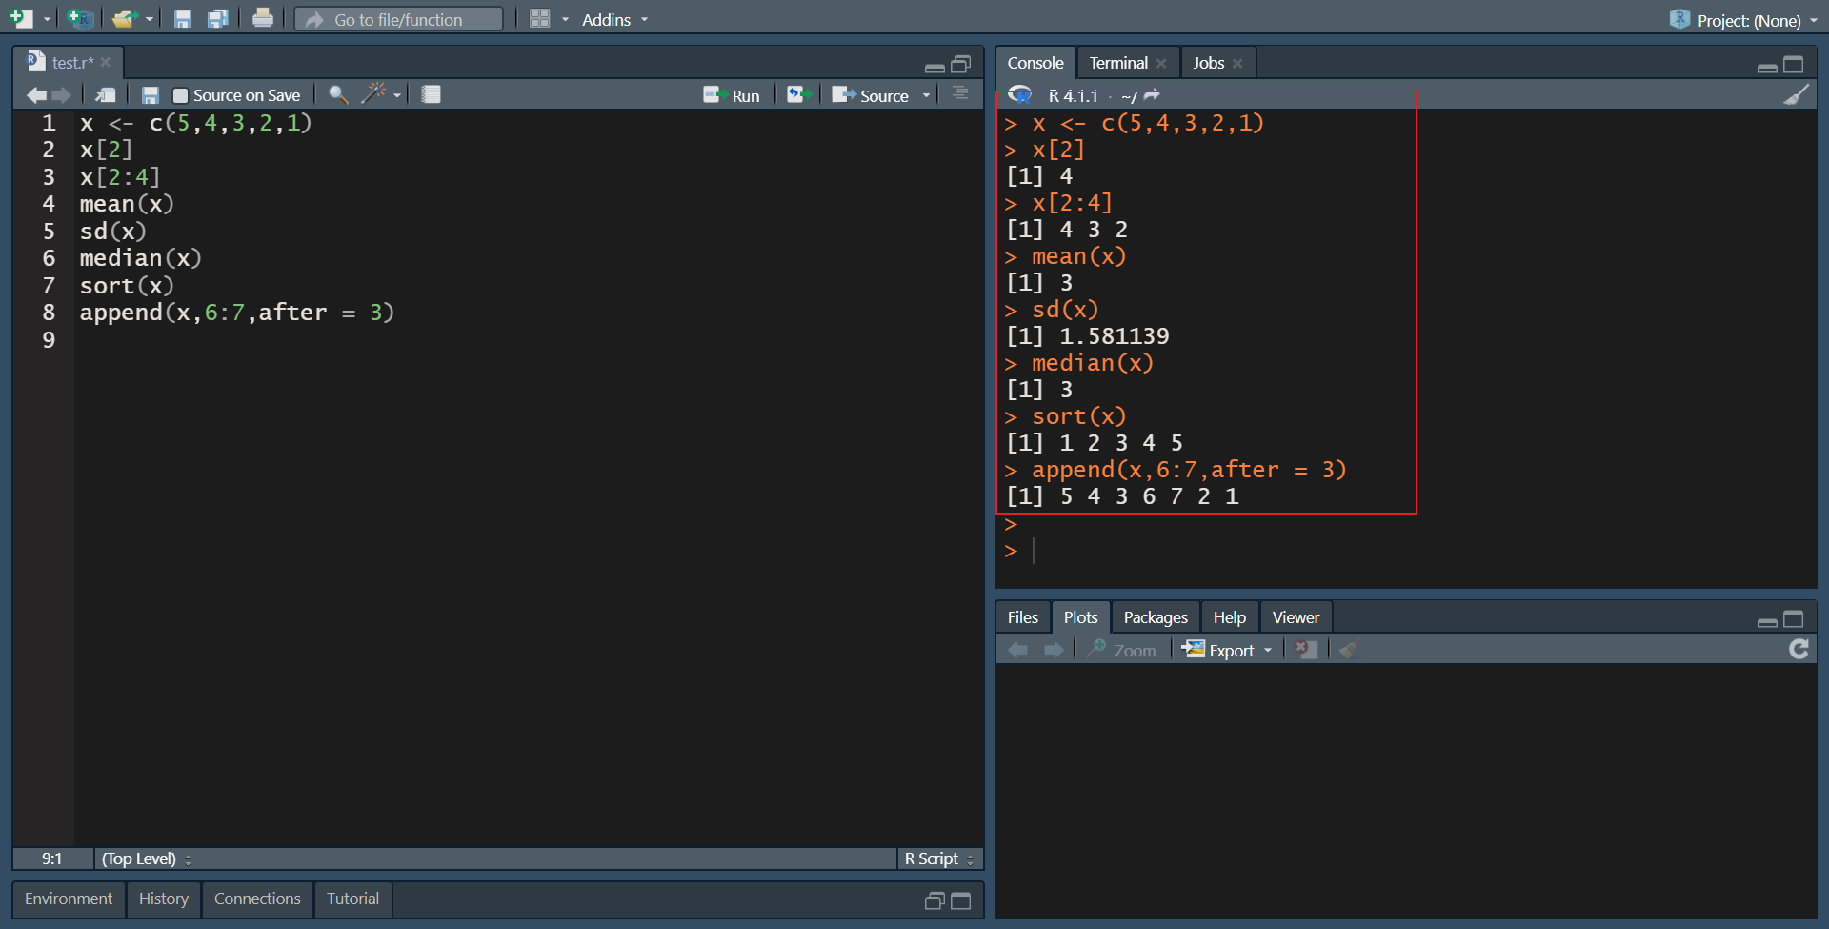This screenshot has height=929, width=1829.
Task: Click the view working directory arrow icon
Action: (x=1152, y=94)
